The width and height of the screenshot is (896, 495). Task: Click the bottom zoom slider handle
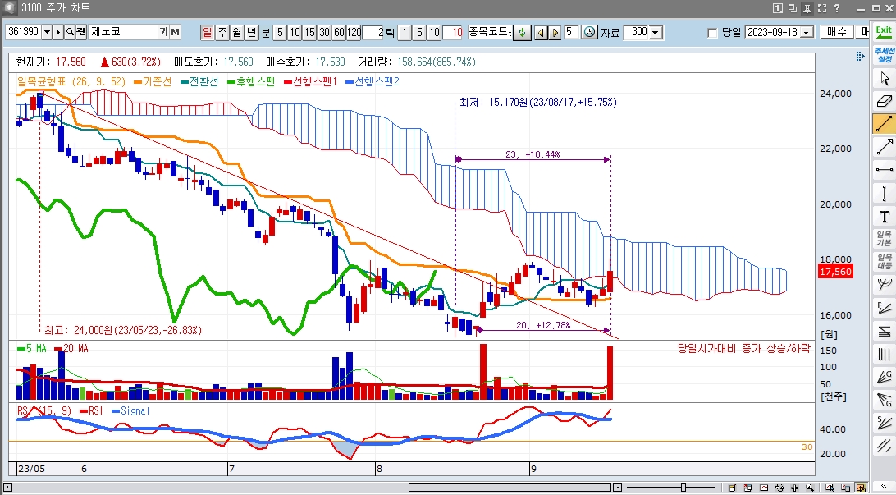[x=683, y=488]
